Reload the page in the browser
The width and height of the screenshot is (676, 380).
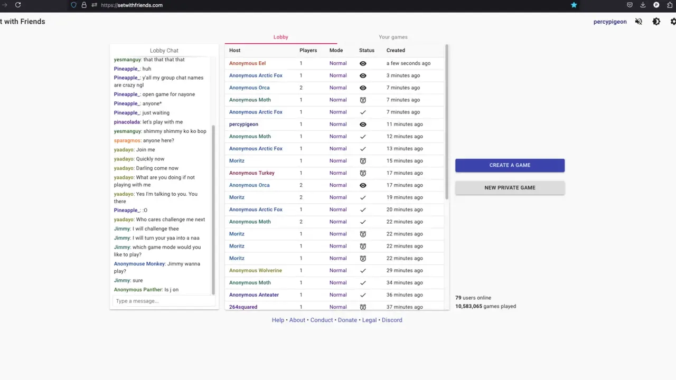click(x=18, y=5)
